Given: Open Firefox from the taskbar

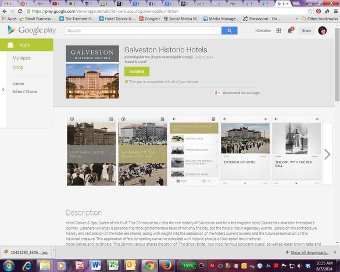Looking at the screenshot, I should pos(166,266).
